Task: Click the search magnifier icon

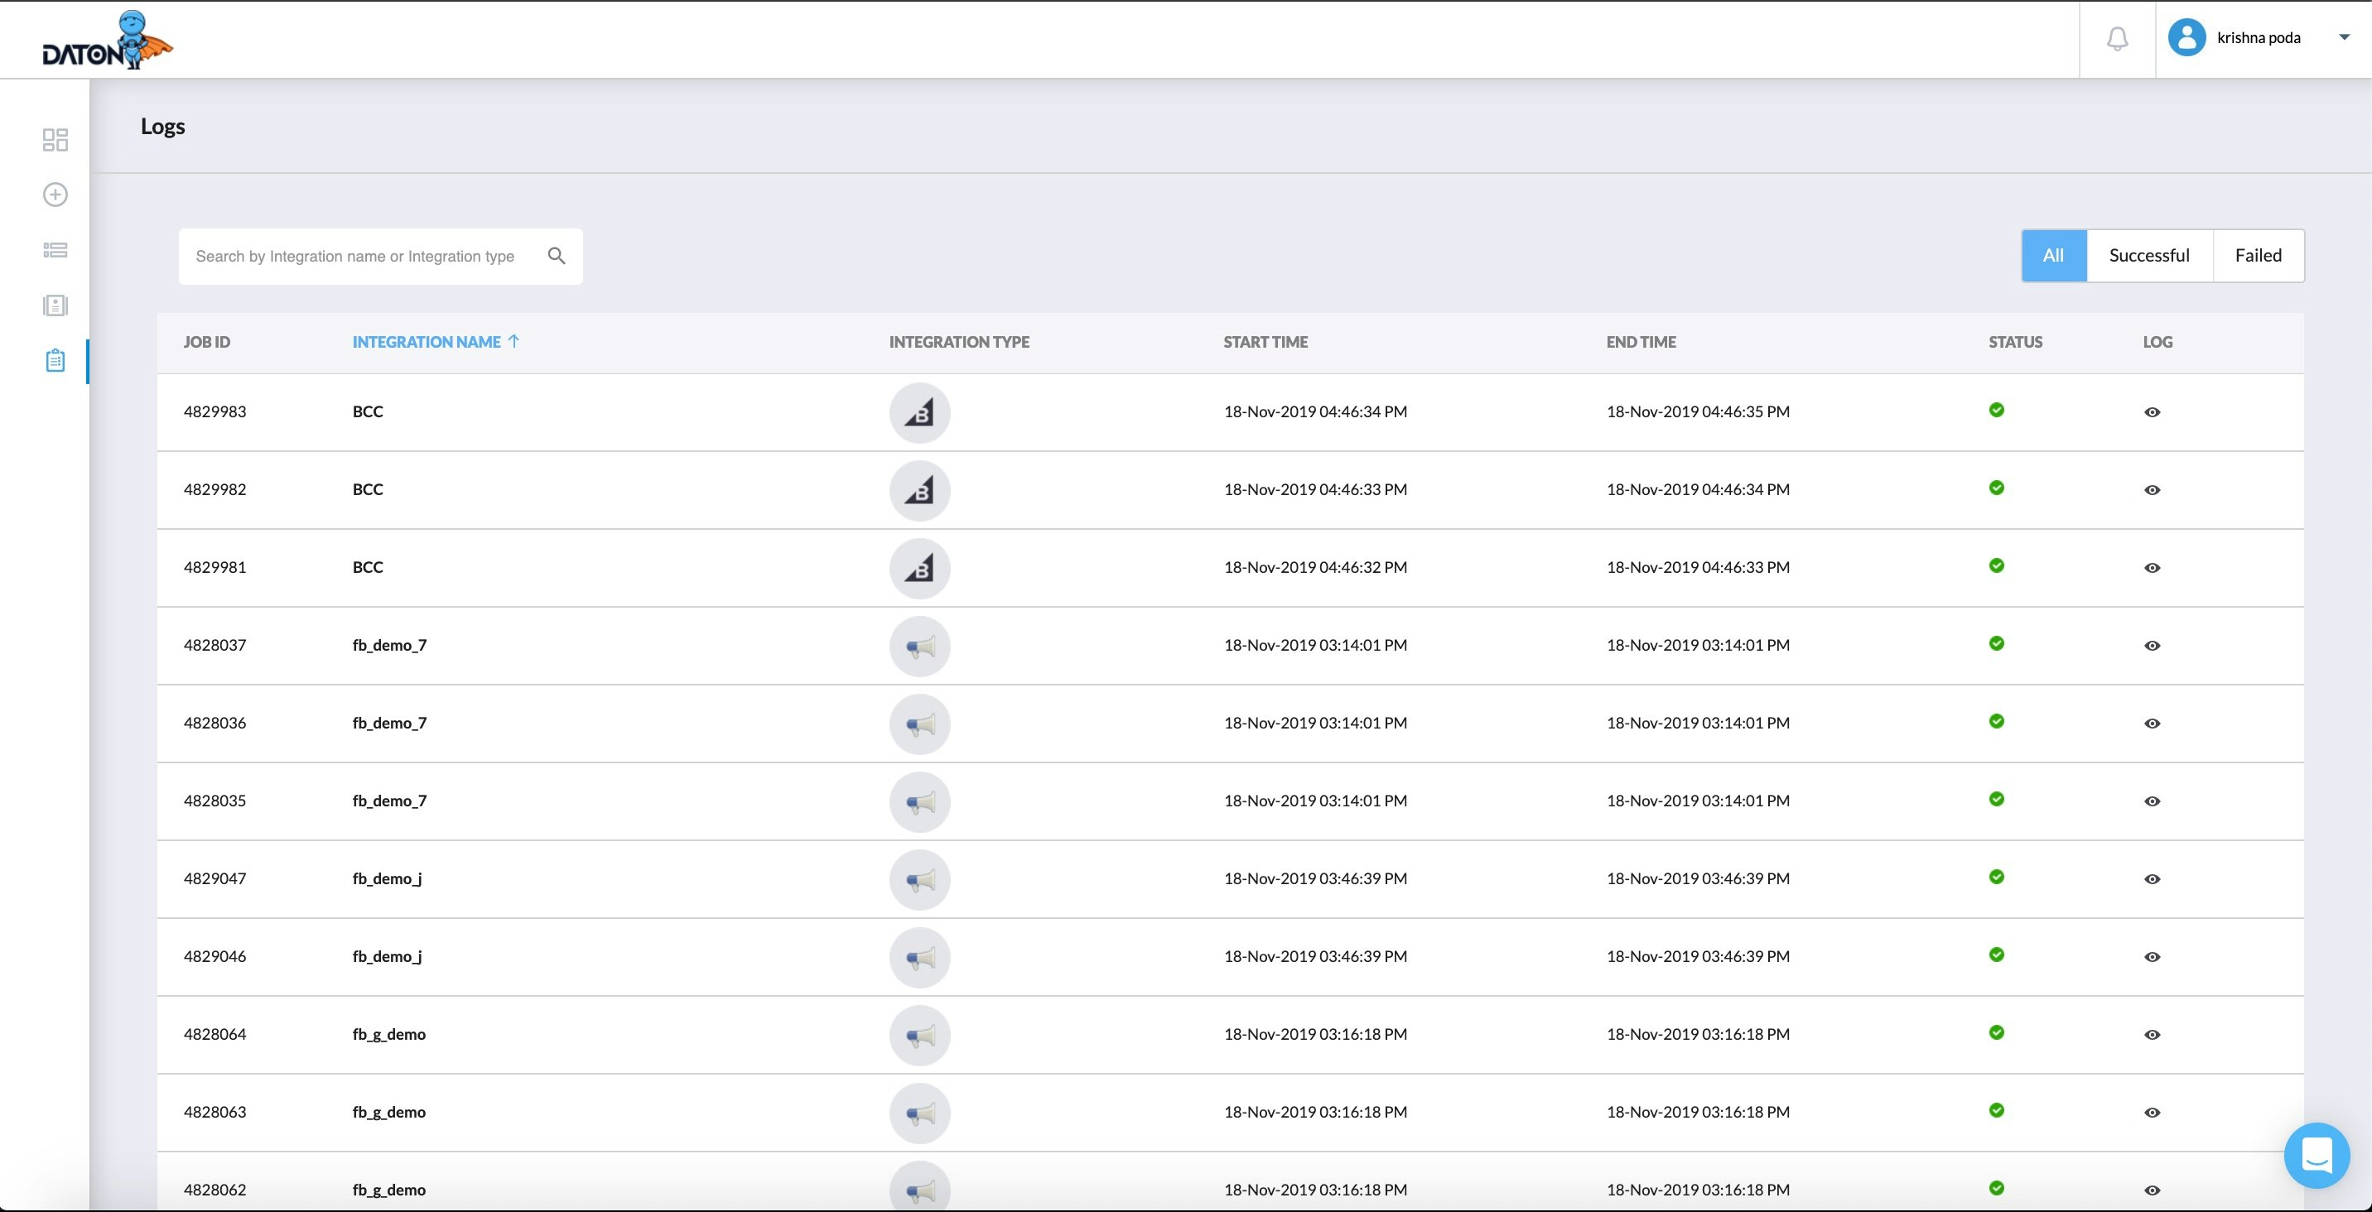Action: tap(557, 256)
